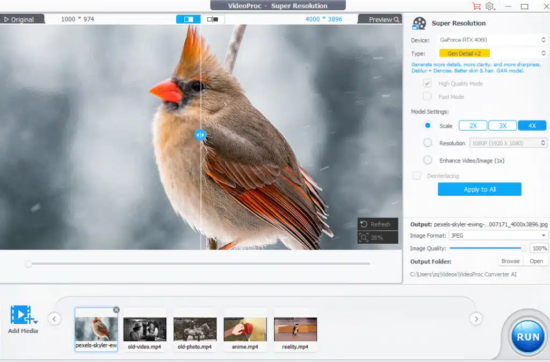Remove pexels-skyler thumbnail via its X
The height and width of the screenshot is (362, 550).
[117, 309]
